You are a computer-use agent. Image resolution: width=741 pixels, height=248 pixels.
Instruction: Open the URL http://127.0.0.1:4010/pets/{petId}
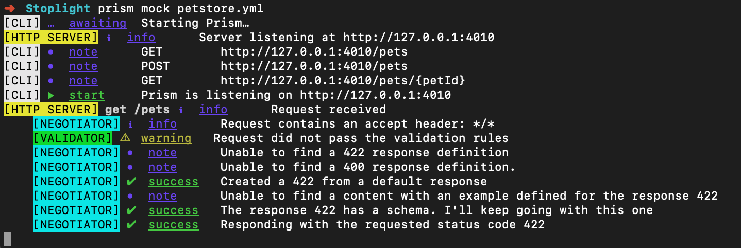(343, 81)
